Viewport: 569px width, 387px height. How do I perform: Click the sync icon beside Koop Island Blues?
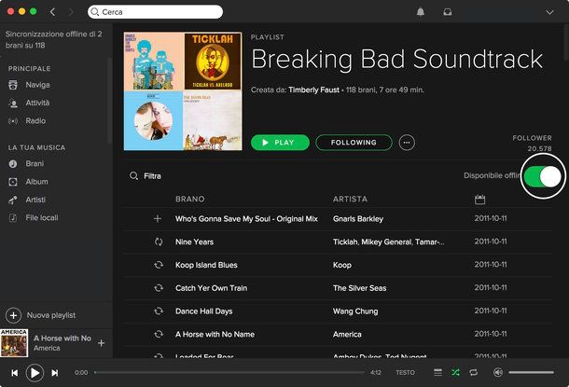coord(159,265)
